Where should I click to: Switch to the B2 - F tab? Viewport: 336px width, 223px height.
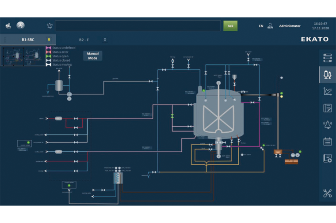click(84, 39)
